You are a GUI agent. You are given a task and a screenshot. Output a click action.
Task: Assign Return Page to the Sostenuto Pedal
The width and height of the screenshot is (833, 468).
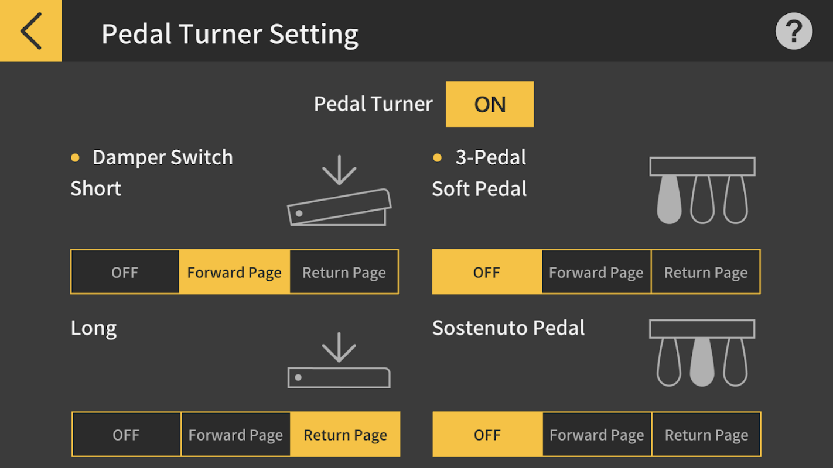coord(706,435)
